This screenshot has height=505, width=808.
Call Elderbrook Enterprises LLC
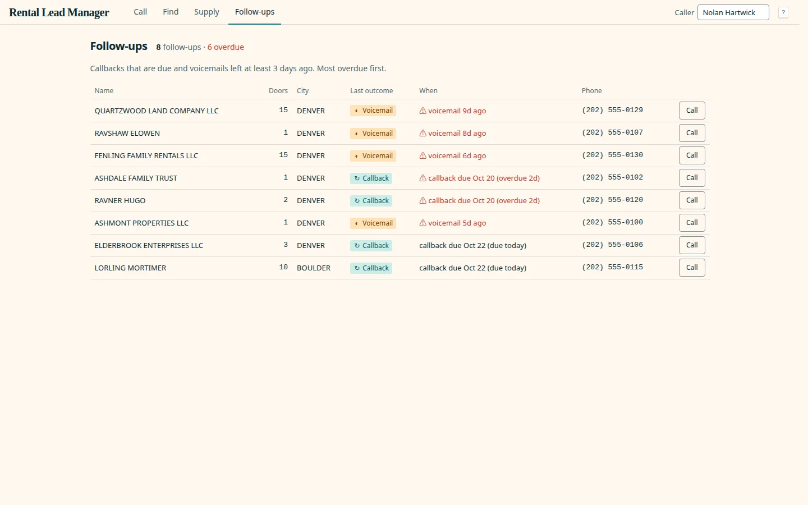(x=692, y=245)
